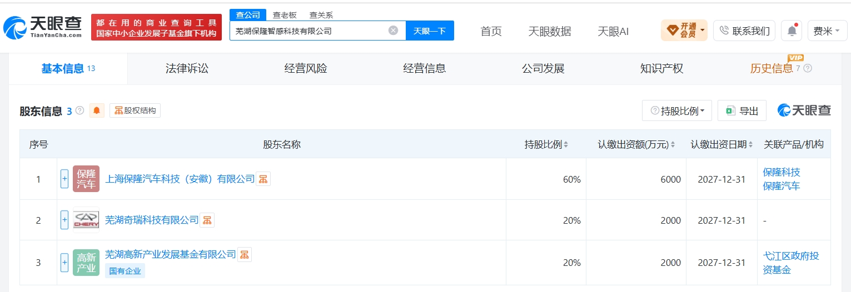Sort by 认缴出资额 column
Viewport: 851px width, 292px height.
click(636, 144)
